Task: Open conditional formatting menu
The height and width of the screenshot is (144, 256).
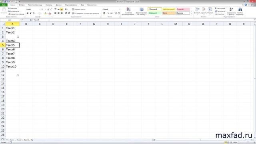Action: (x=128, y=12)
